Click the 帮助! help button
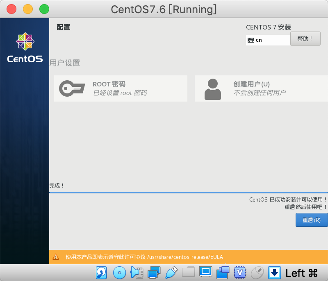This screenshot has width=328, height=281. [x=305, y=39]
